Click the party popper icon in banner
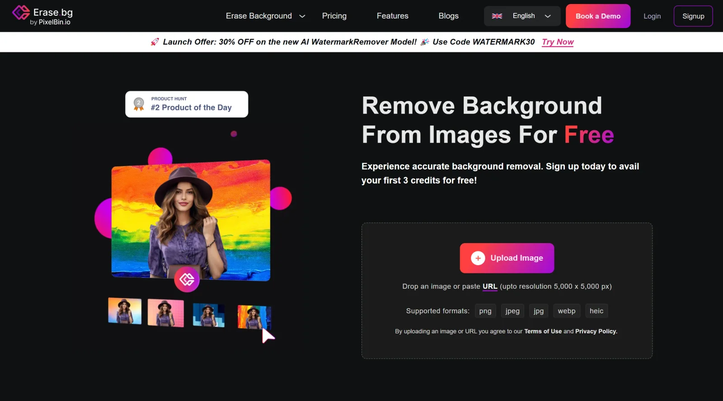 [x=425, y=42]
